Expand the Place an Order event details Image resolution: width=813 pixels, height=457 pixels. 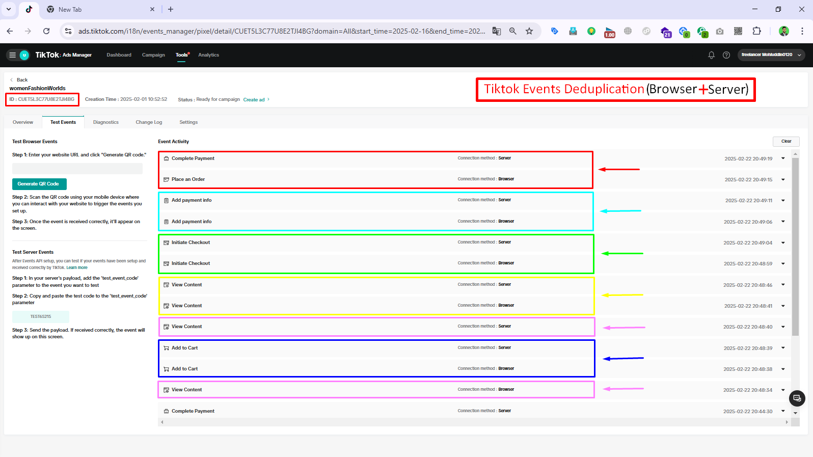783,179
